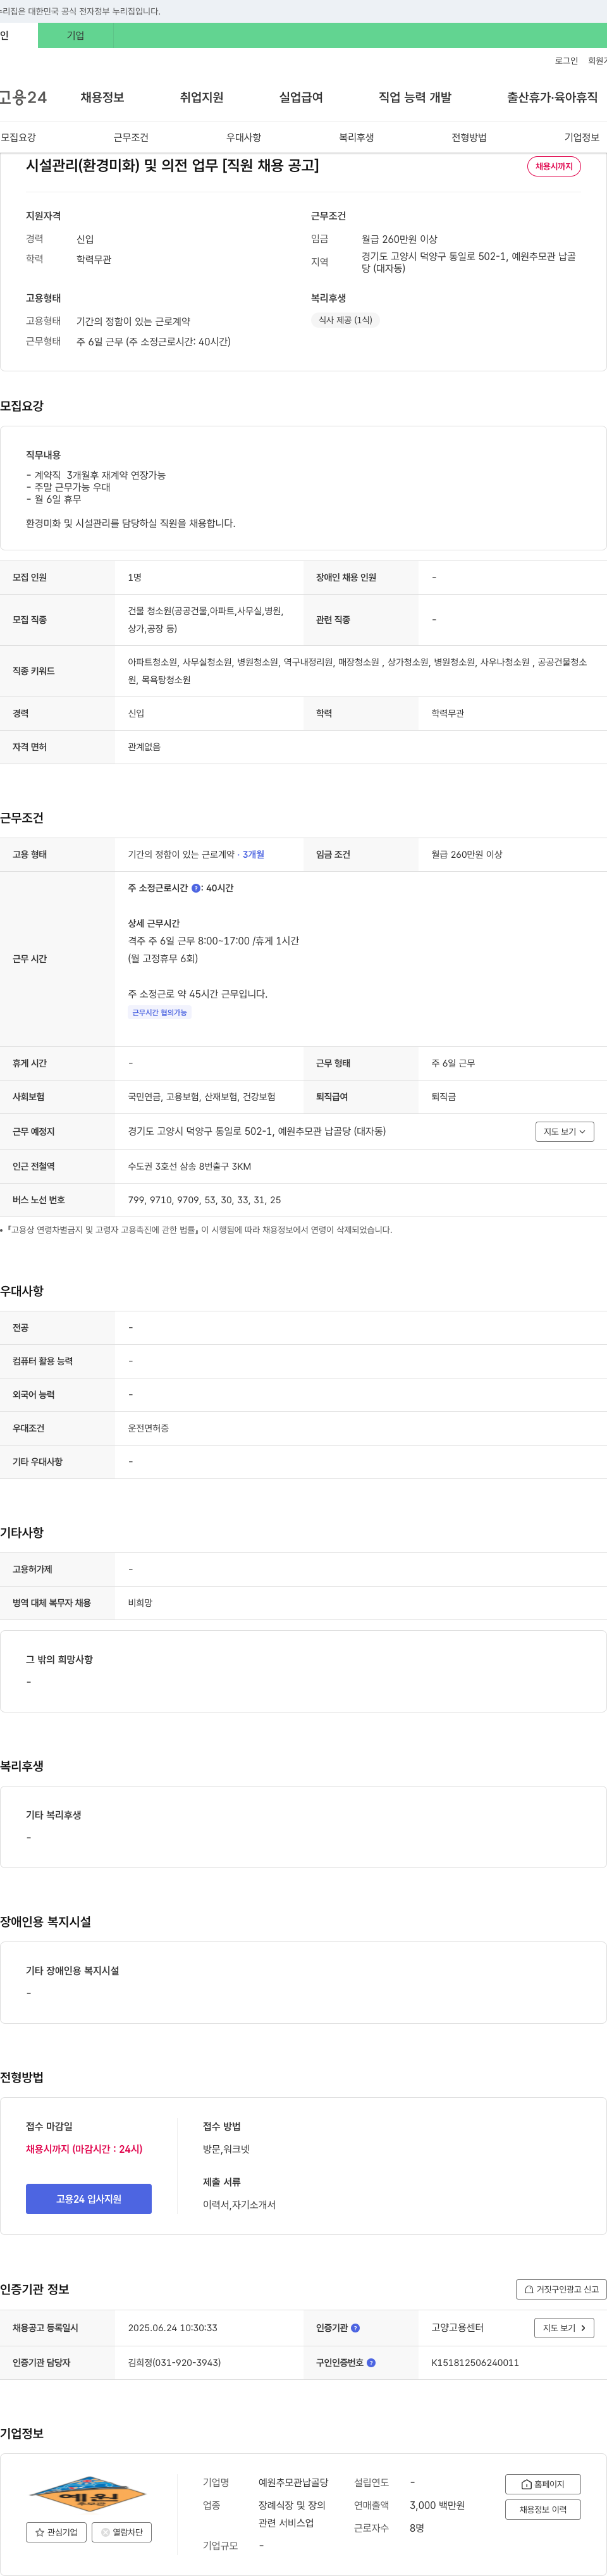Click the 수도권 3호선 삼송 8번출구 3KM text

point(189,1166)
